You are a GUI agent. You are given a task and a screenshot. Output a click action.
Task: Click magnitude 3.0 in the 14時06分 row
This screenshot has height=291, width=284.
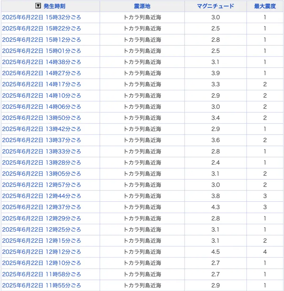pyautogui.click(x=215, y=107)
